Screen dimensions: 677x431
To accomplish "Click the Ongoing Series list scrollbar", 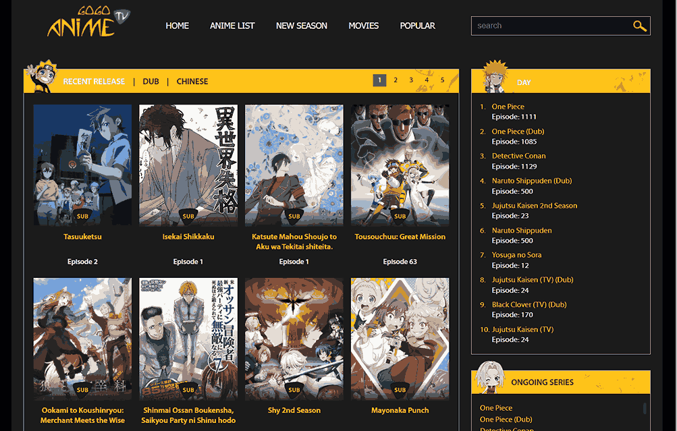I will (x=645, y=409).
